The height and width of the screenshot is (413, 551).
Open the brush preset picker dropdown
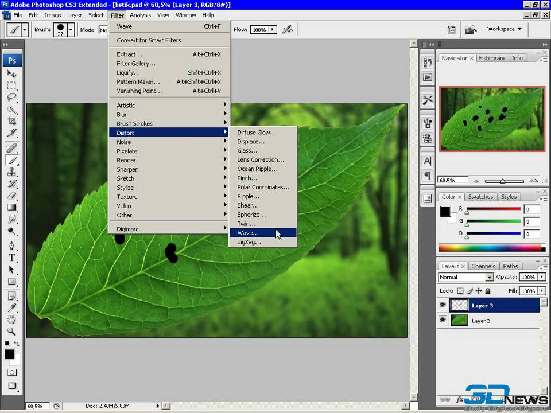(x=71, y=30)
